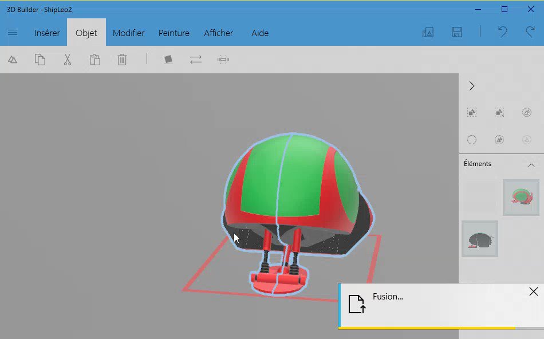
Task: Click dashed circle icon with filled shapes
Action: click(499, 140)
